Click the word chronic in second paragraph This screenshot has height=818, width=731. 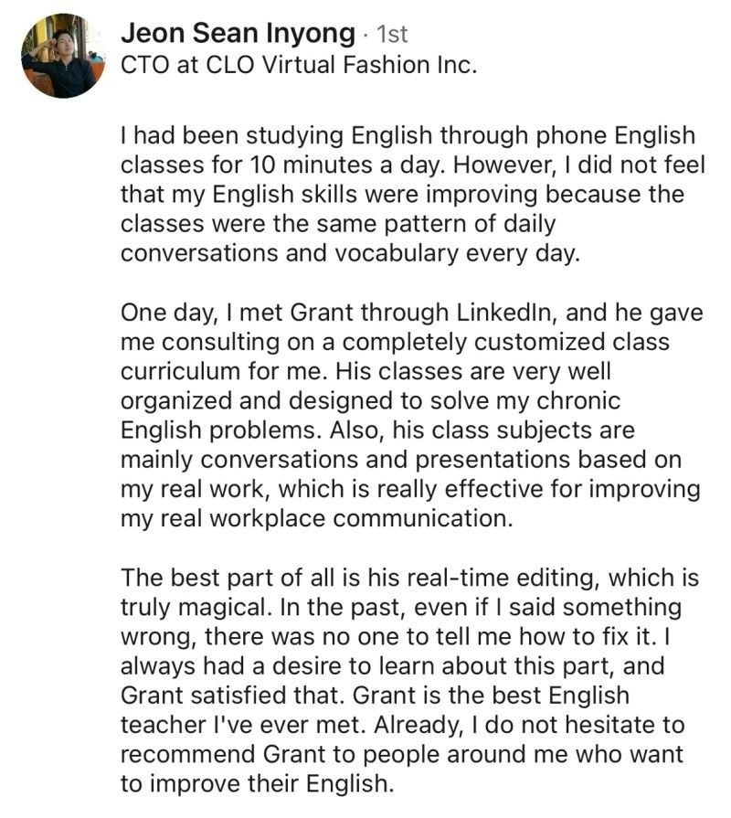(x=578, y=400)
